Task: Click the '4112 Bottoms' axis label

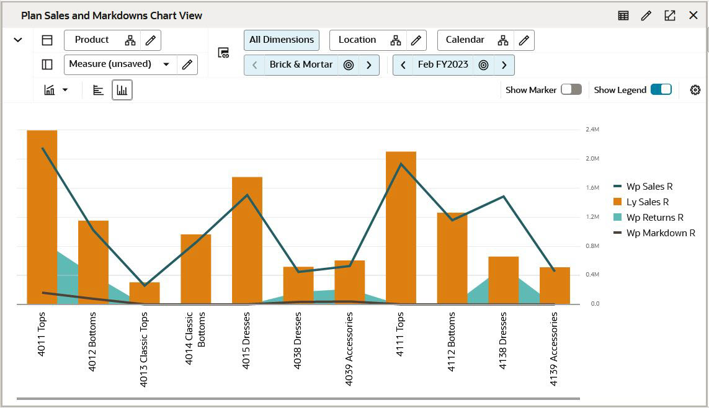Action: click(x=451, y=342)
